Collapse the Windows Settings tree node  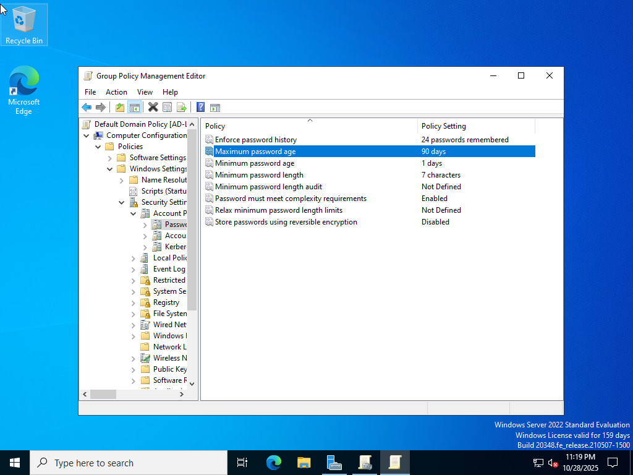[110, 169]
